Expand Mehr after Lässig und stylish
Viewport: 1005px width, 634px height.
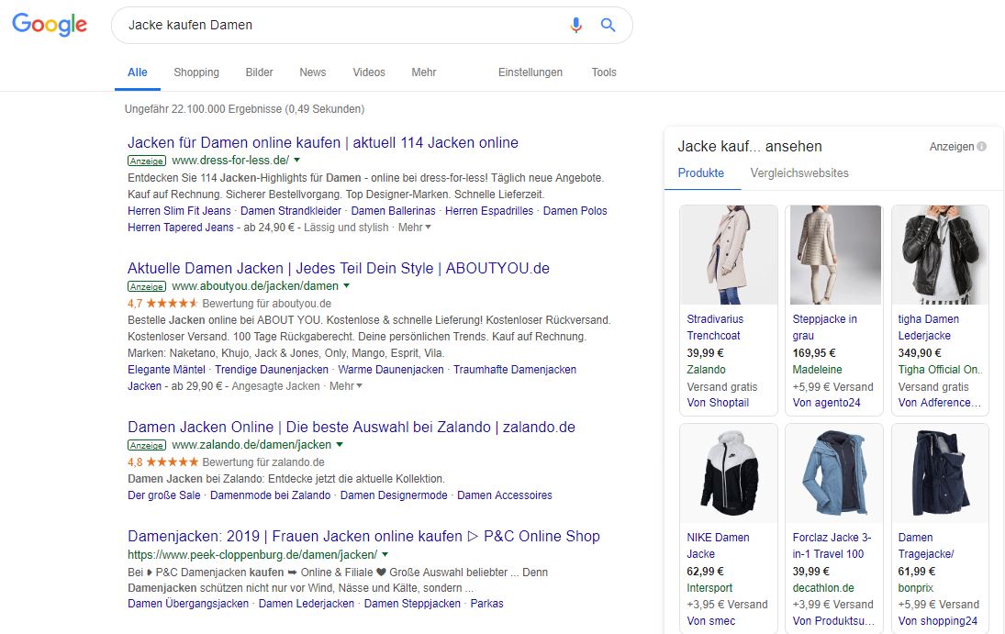[414, 227]
